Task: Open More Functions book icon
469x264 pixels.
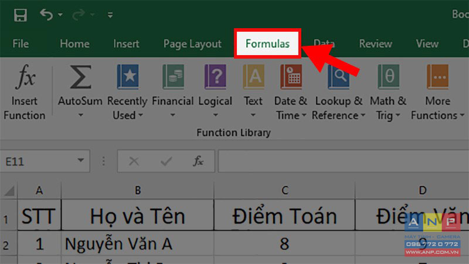Action: pos(437,77)
